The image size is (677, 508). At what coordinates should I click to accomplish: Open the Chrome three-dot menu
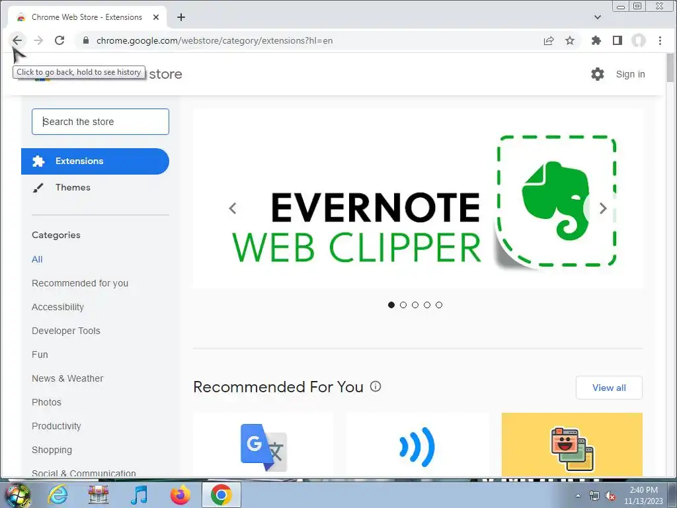pos(660,40)
